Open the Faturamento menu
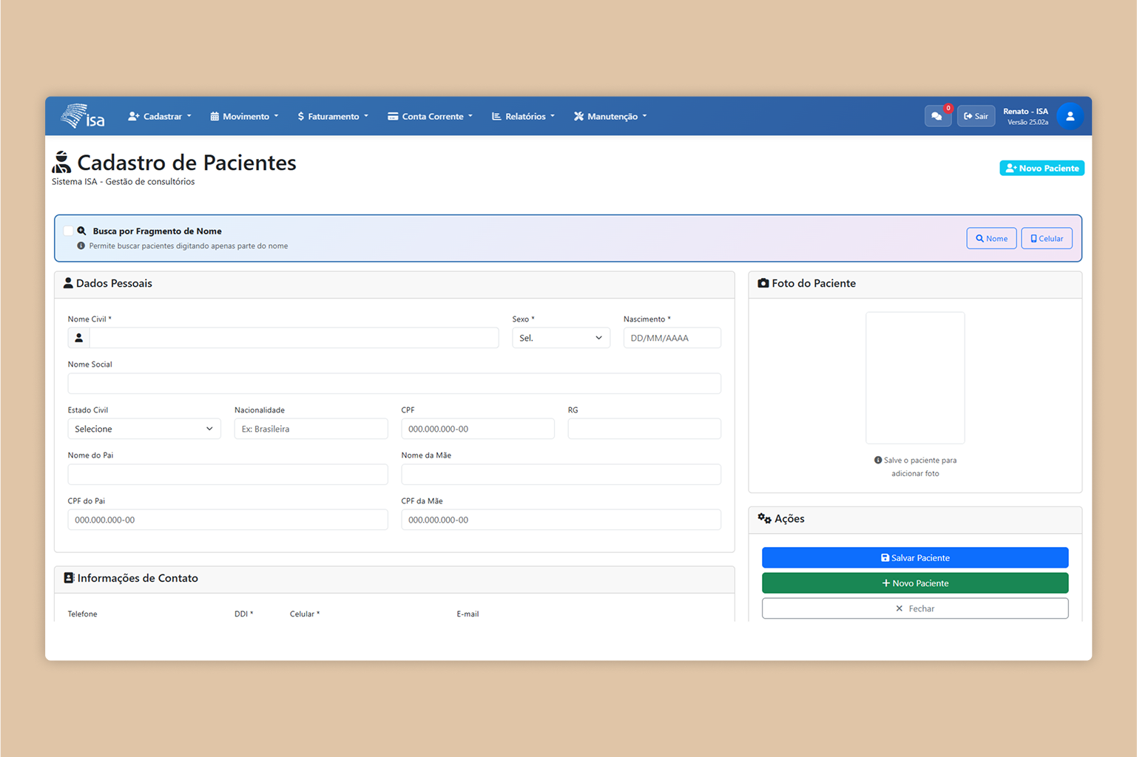This screenshot has width=1137, height=757. (x=333, y=116)
